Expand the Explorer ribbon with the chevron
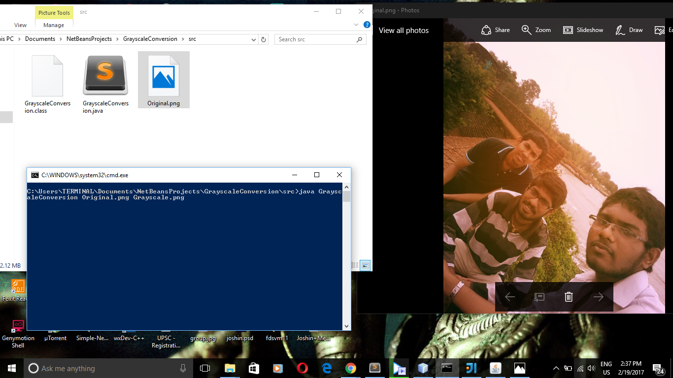The image size is (673, 378). pyautogui.click(x=356, y=25)
